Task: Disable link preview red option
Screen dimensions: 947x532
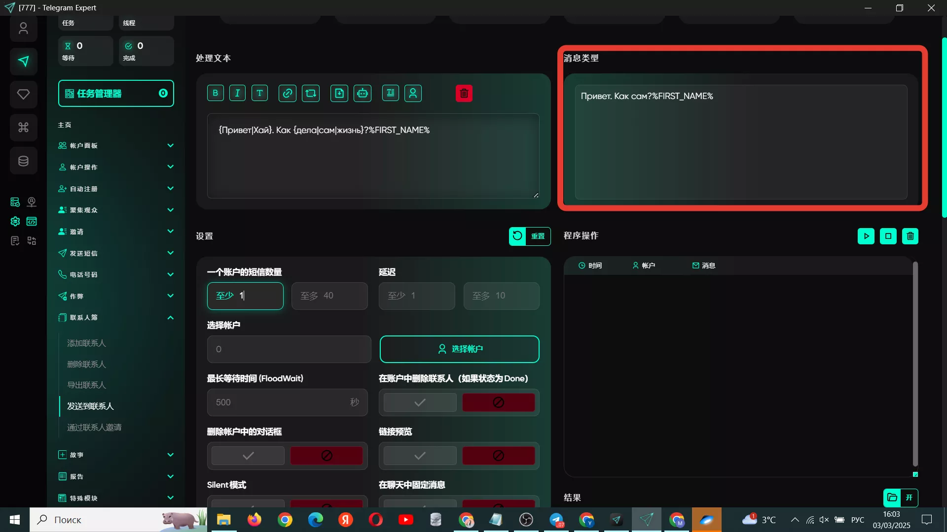Action: [498, 456]
